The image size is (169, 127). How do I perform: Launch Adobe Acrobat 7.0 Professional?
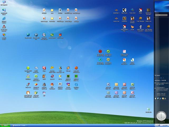point(124,53)
